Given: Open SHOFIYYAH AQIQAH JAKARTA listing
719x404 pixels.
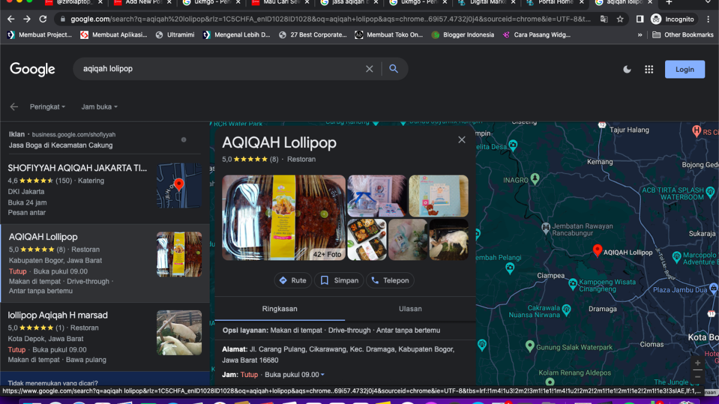Looking at the screenshot, I should tap(77, 168).
